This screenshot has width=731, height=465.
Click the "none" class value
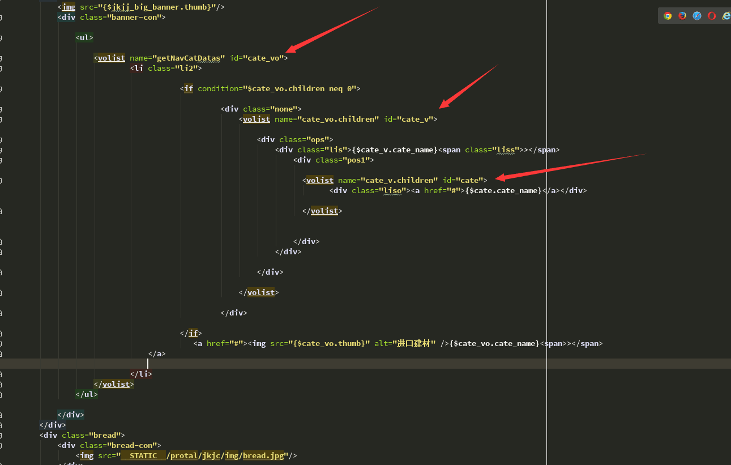284,109
